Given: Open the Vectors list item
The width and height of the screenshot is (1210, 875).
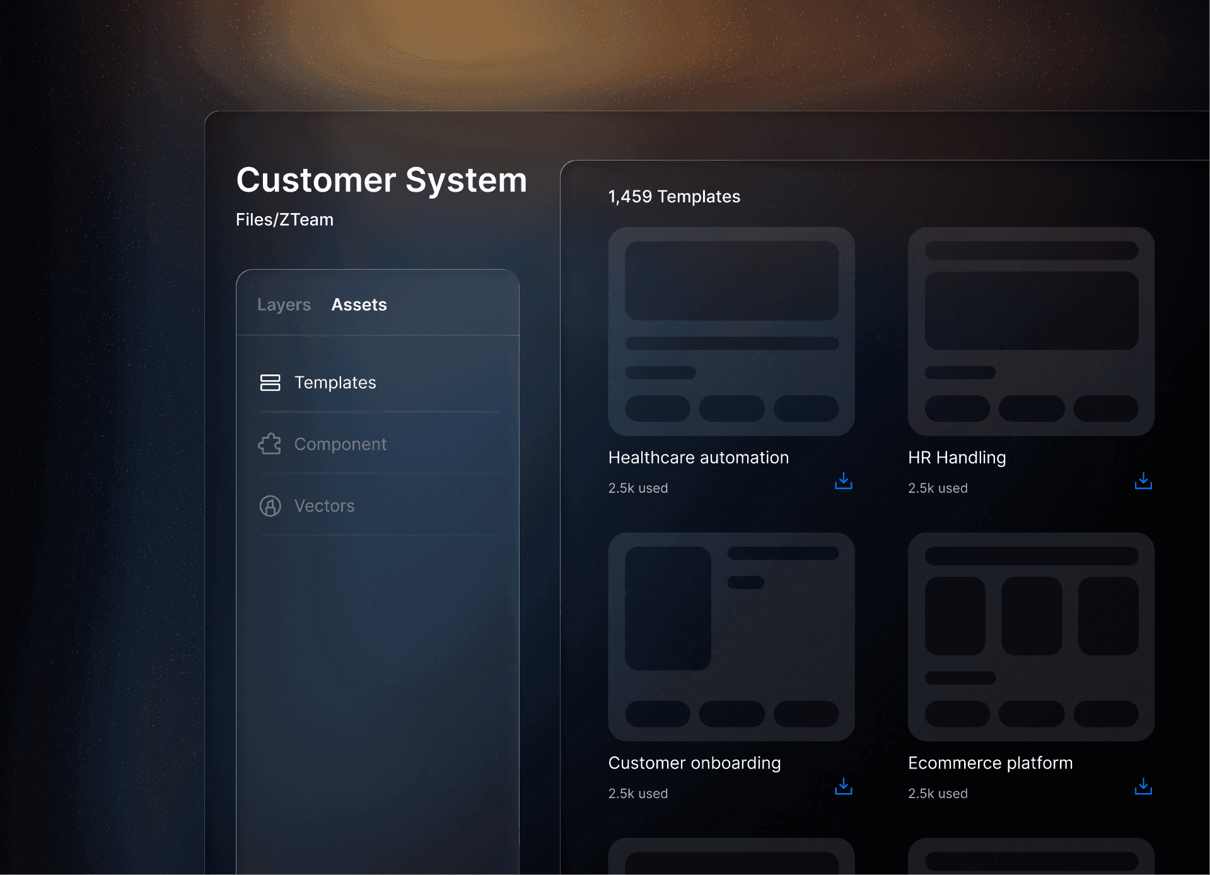Looking at the screenshot, I should 380,506.
